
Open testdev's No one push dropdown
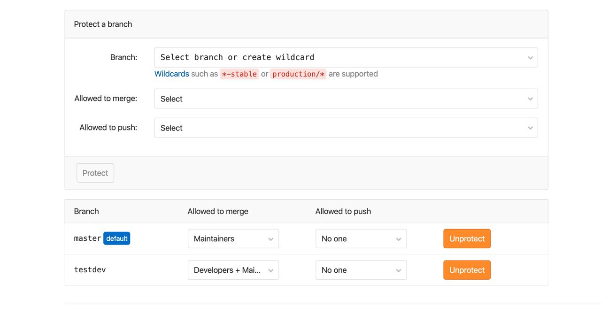point(361,270)
